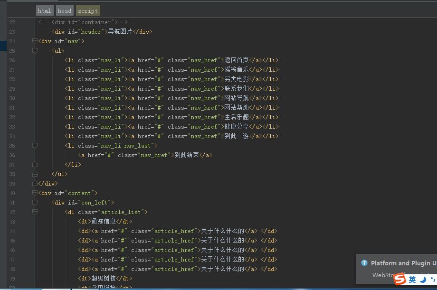
Task: Click line number 30 in the gutter
Action: click(12, 98)
